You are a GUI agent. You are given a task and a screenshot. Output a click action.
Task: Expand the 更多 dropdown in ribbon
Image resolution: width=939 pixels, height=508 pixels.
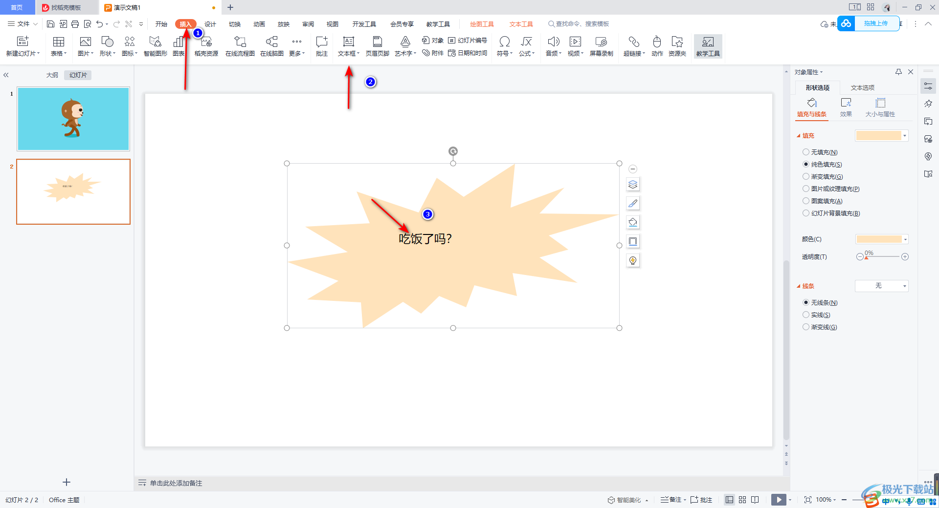[297, 46]
